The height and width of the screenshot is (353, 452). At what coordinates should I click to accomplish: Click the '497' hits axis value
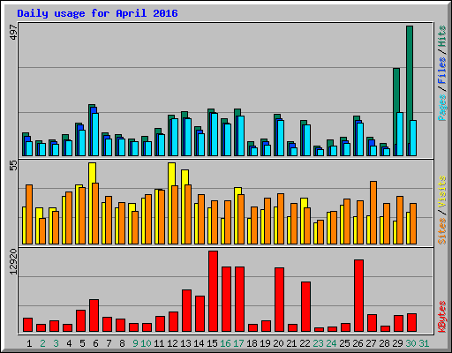[13, 33]
